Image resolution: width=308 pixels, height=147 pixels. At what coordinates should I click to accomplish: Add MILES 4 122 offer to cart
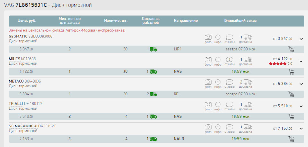291,71
